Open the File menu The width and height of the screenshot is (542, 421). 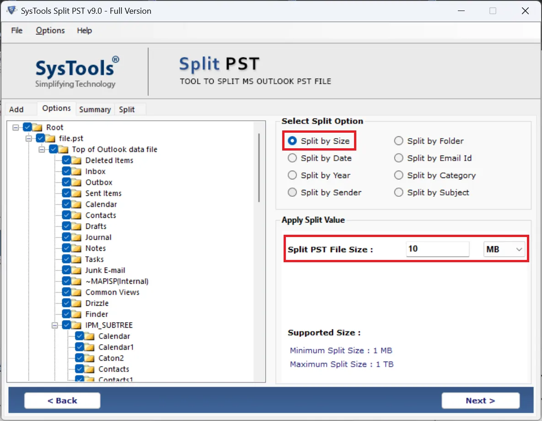pos(16,31)
